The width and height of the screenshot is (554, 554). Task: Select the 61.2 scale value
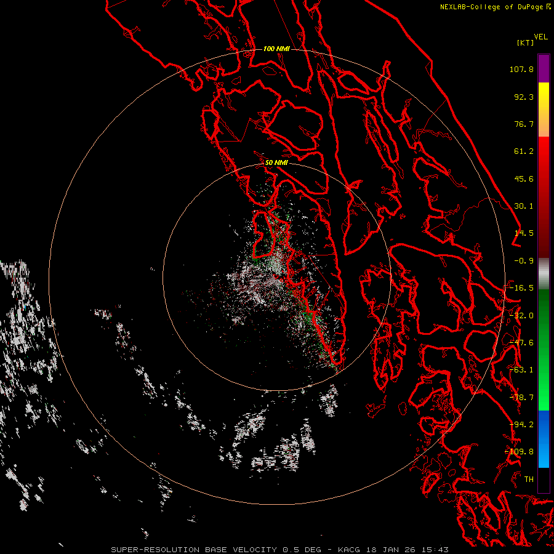(x=524, y=151)
